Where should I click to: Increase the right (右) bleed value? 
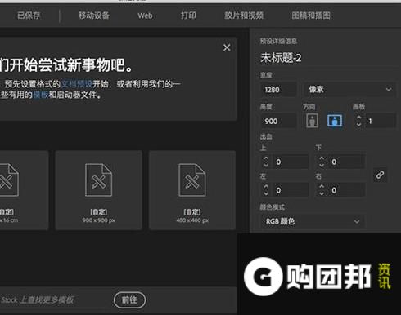click(x=322, y=187)
